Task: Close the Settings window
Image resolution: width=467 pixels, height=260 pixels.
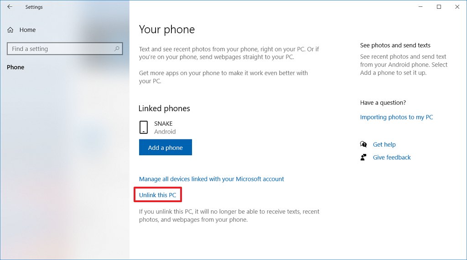Action: point(457,7)
